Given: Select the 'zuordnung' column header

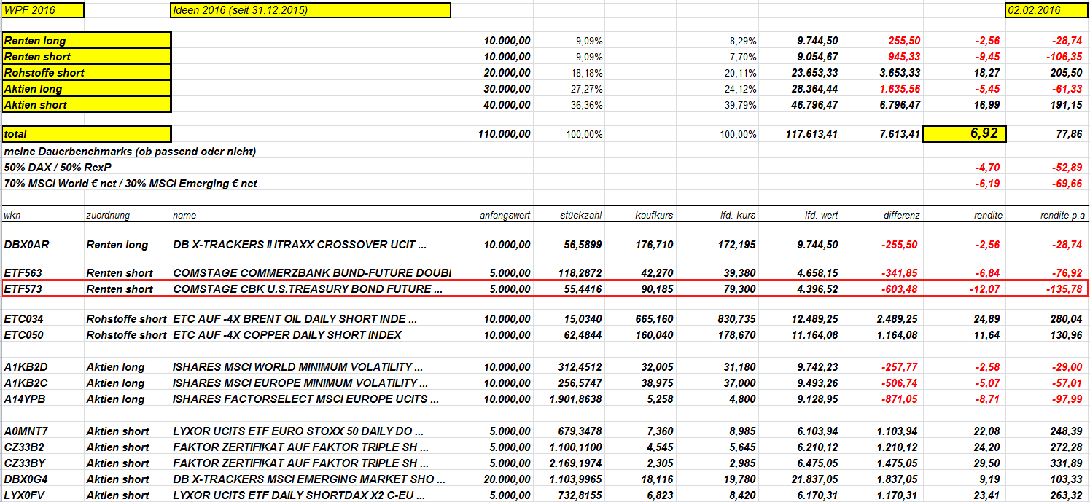Looking at the screenshot, I should click(x=108, y=216).
